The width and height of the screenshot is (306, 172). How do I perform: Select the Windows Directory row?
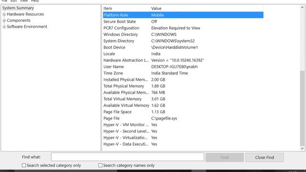pyautogui.click(x=183, y=34)
